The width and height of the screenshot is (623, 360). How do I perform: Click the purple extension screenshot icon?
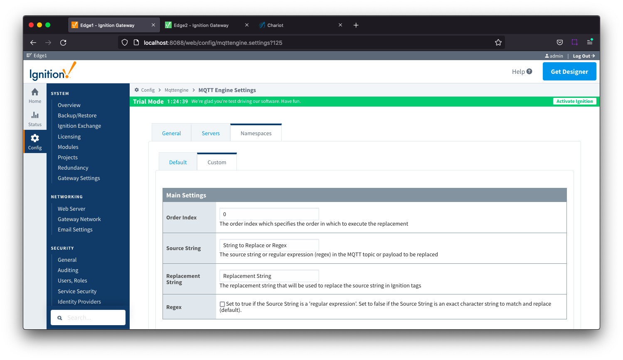pyautogui.click(x=575, y=42)
